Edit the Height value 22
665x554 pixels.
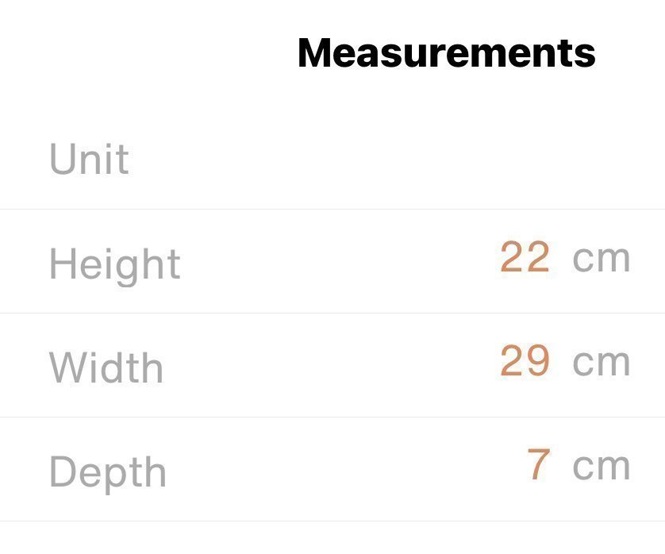pos(525,258)
